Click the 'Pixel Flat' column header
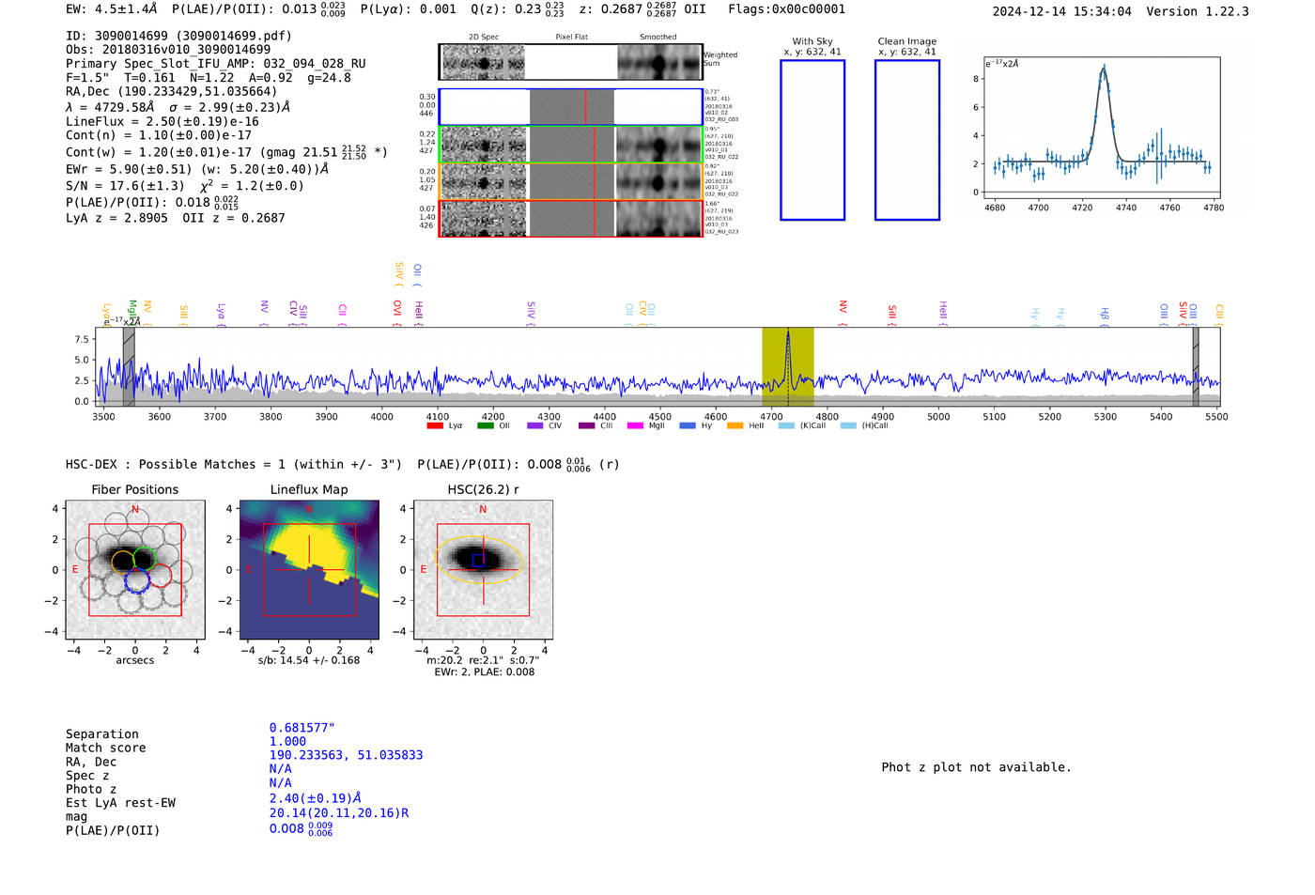 point(572,38)
